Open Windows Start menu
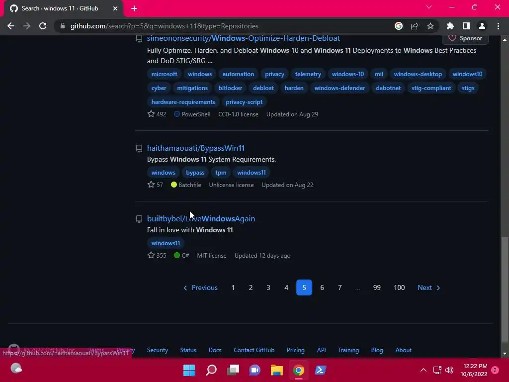The width and height of the screenshot is (509, 382). 189,370
